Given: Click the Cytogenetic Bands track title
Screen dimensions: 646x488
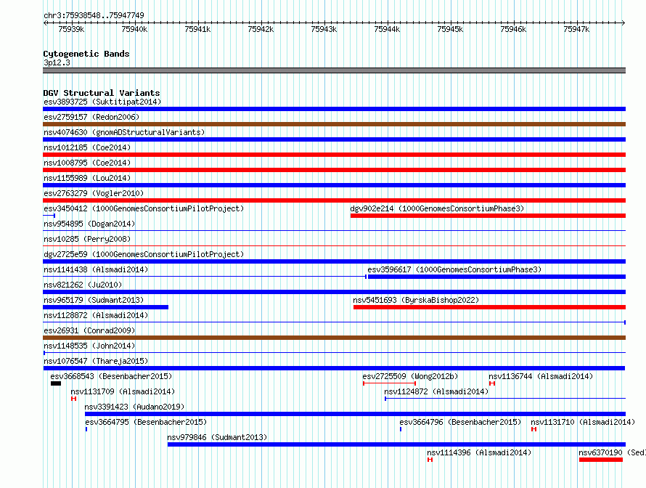Looking at the screenshot, I should pyautogui.click(x=86, y=54).
